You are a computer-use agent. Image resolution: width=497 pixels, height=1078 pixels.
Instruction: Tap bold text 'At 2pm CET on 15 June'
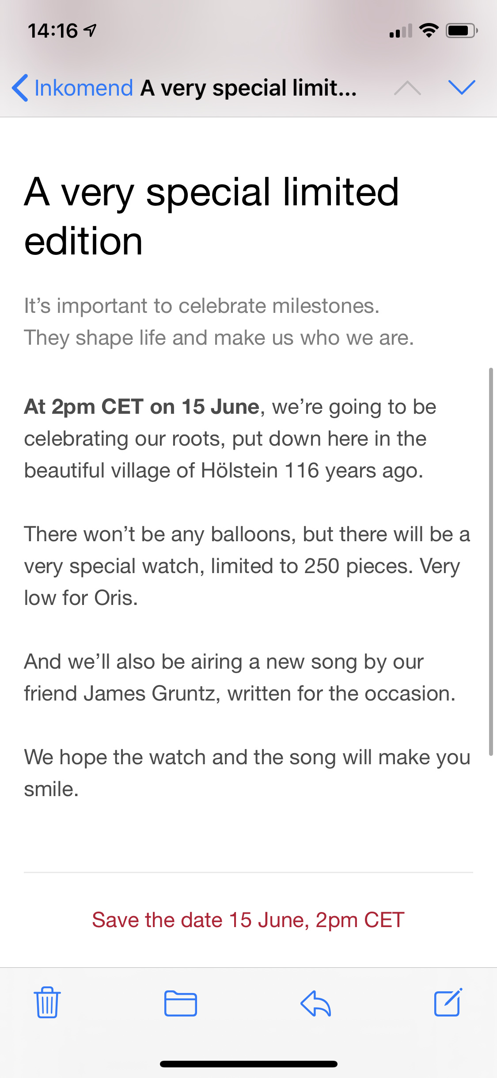[x=141, y=406]
